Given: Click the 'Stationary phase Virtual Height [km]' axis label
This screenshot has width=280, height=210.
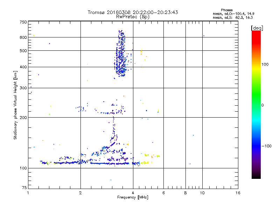Looking at the screenshot, I should click(x=15, y=105).
